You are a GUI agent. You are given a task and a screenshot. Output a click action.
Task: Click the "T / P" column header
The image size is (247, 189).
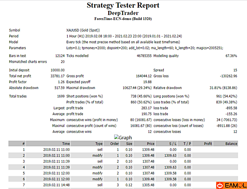click(185, 144)
